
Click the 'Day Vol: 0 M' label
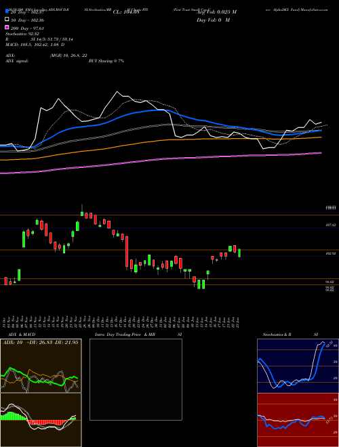coord(213,20)
